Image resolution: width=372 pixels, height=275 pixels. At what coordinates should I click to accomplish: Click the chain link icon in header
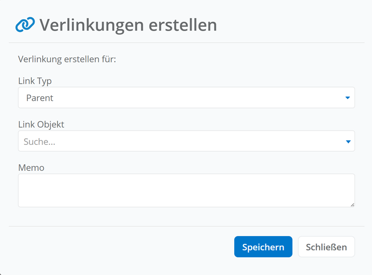coord(25,25)
